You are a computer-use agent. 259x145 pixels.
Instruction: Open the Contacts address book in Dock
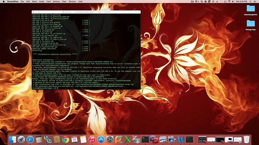57,140
